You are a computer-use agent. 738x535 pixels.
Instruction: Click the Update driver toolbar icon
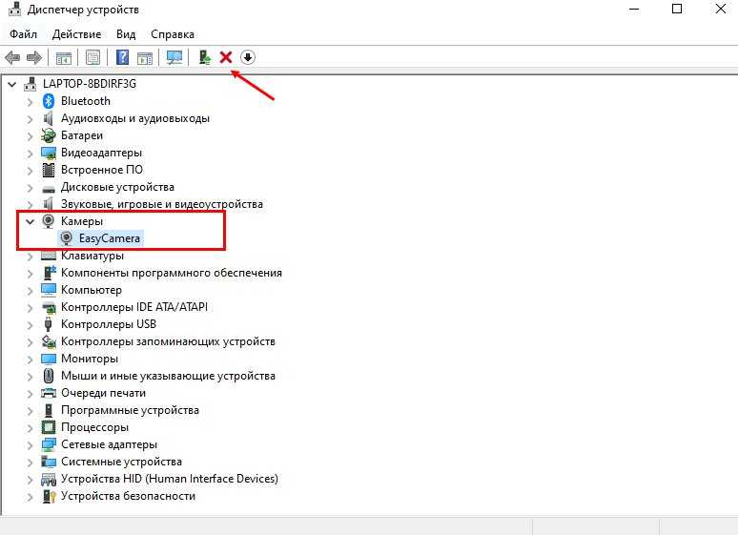[204, 57]
